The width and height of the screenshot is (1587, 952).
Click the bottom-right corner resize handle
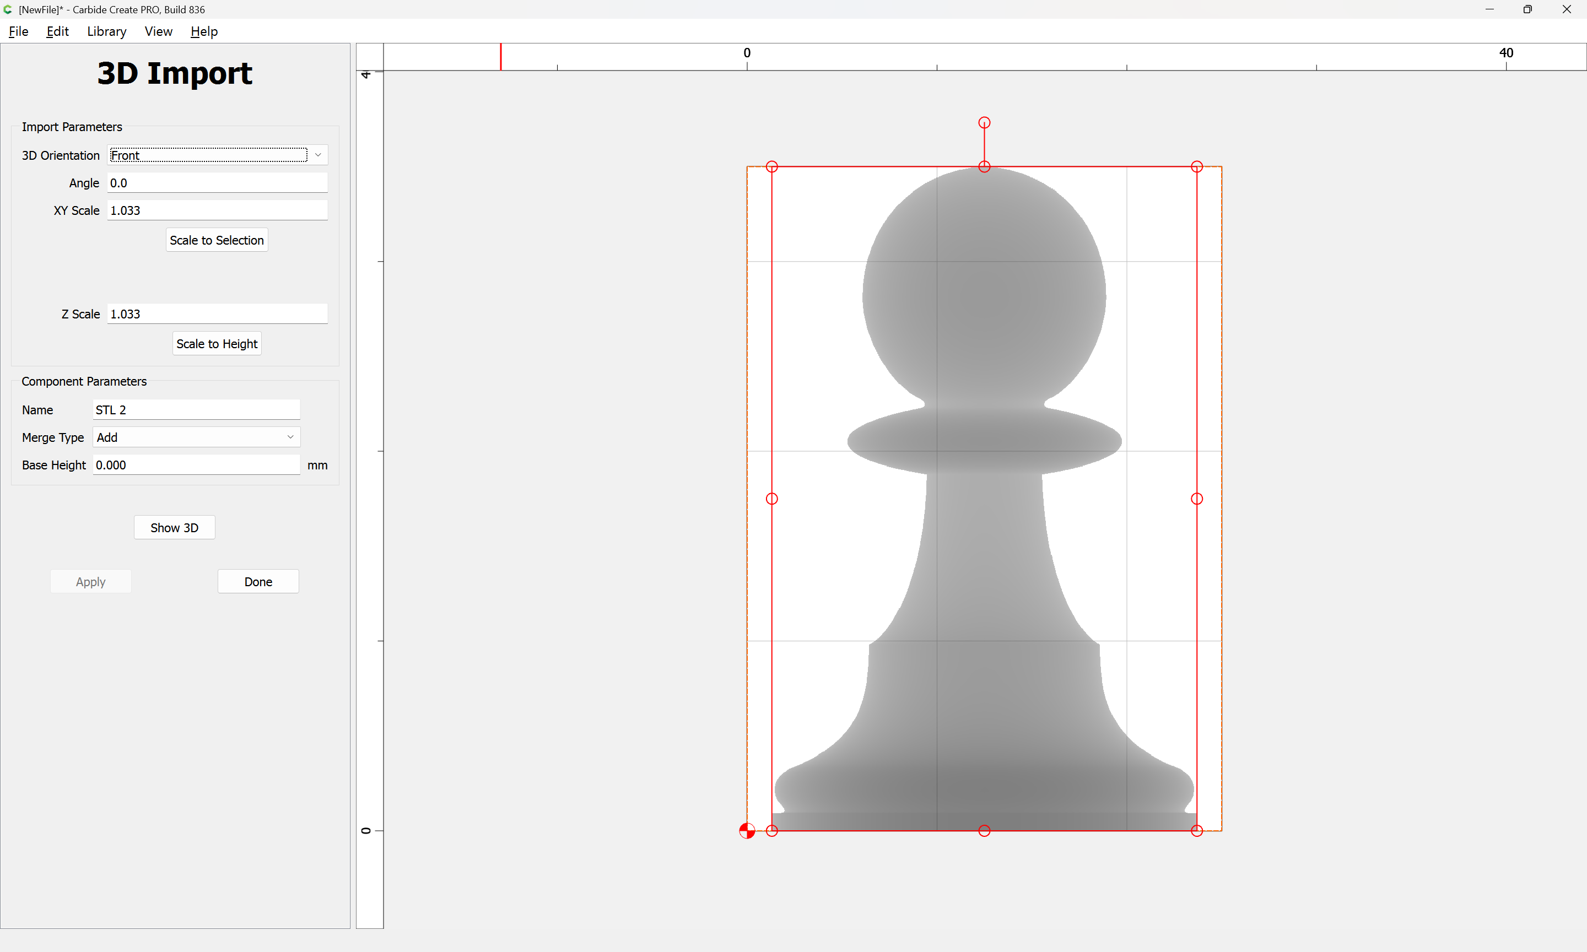click(x=1196, y=831)
